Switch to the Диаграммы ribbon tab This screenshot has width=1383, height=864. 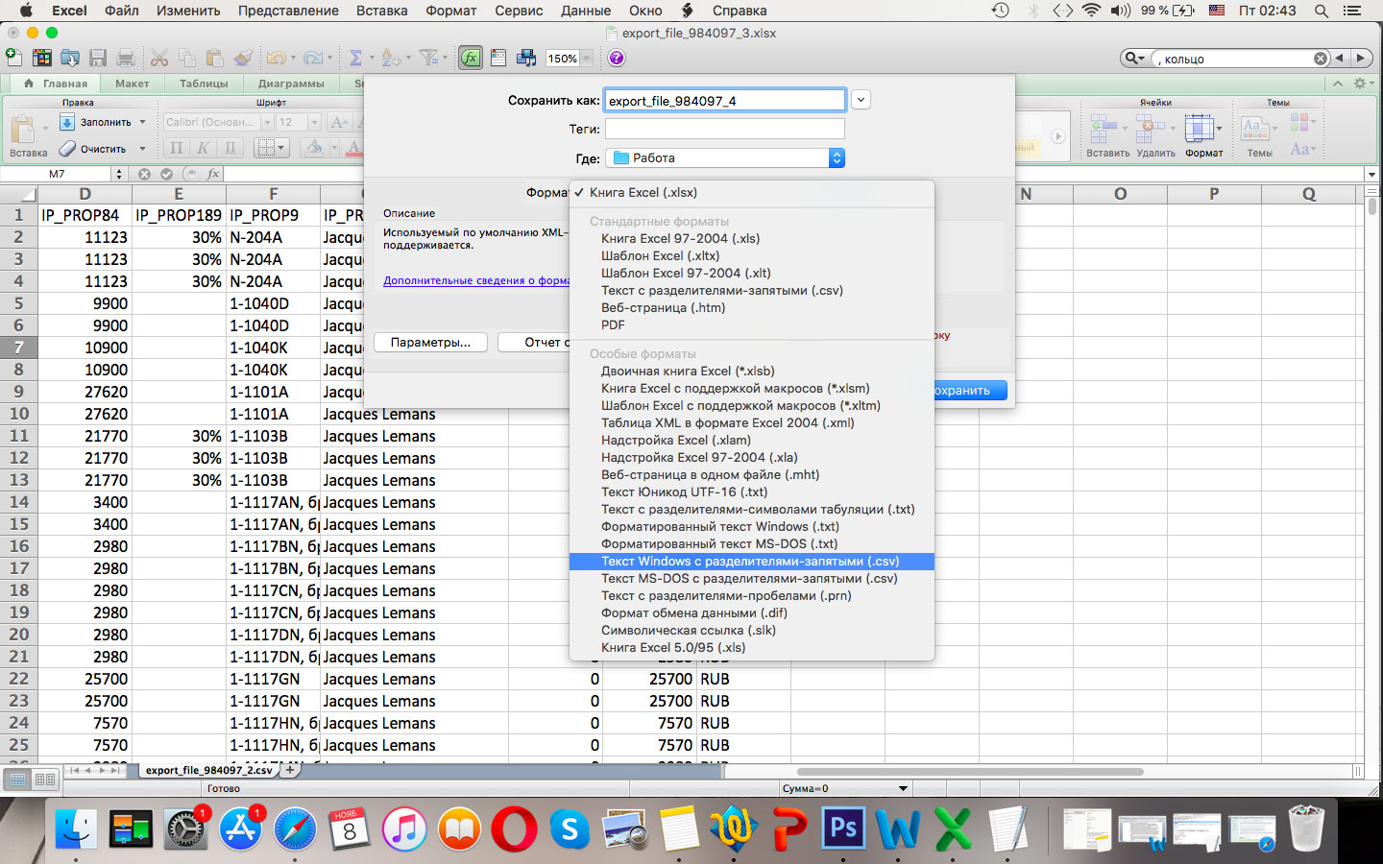[x=291, y=84]
